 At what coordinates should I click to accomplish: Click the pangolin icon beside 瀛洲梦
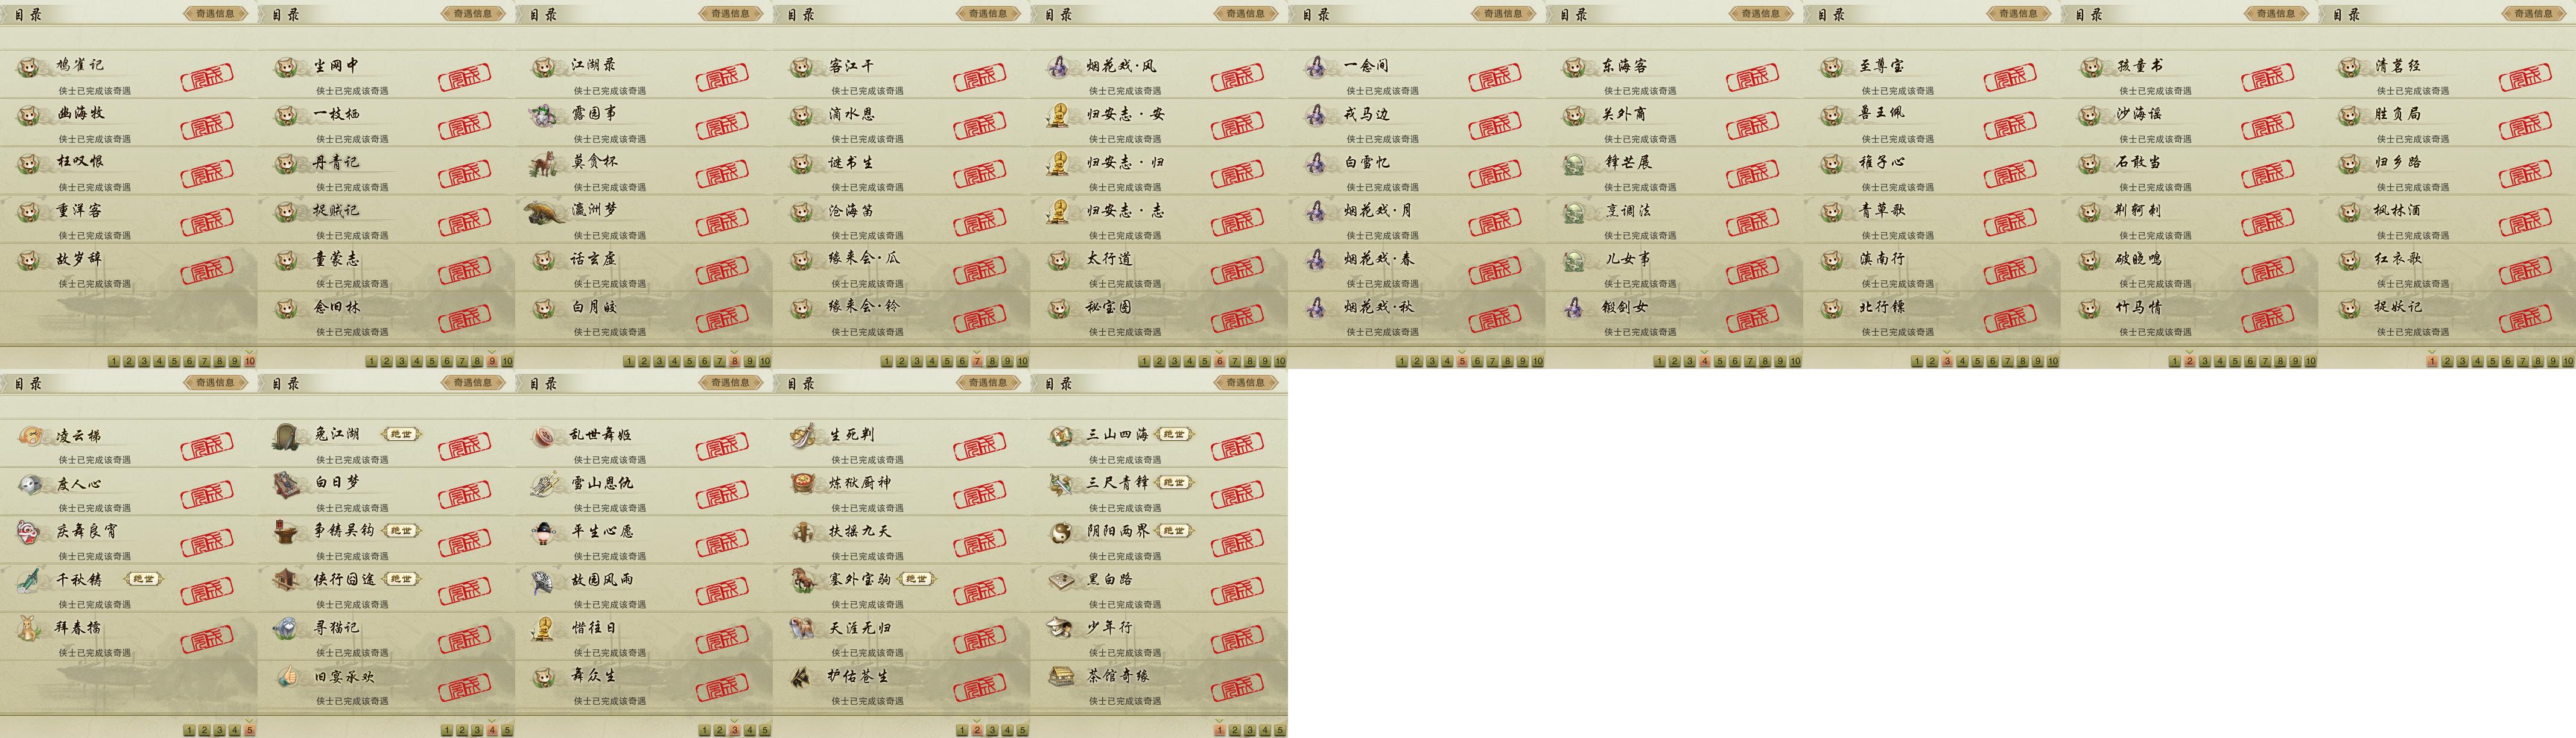click(545, 211)
